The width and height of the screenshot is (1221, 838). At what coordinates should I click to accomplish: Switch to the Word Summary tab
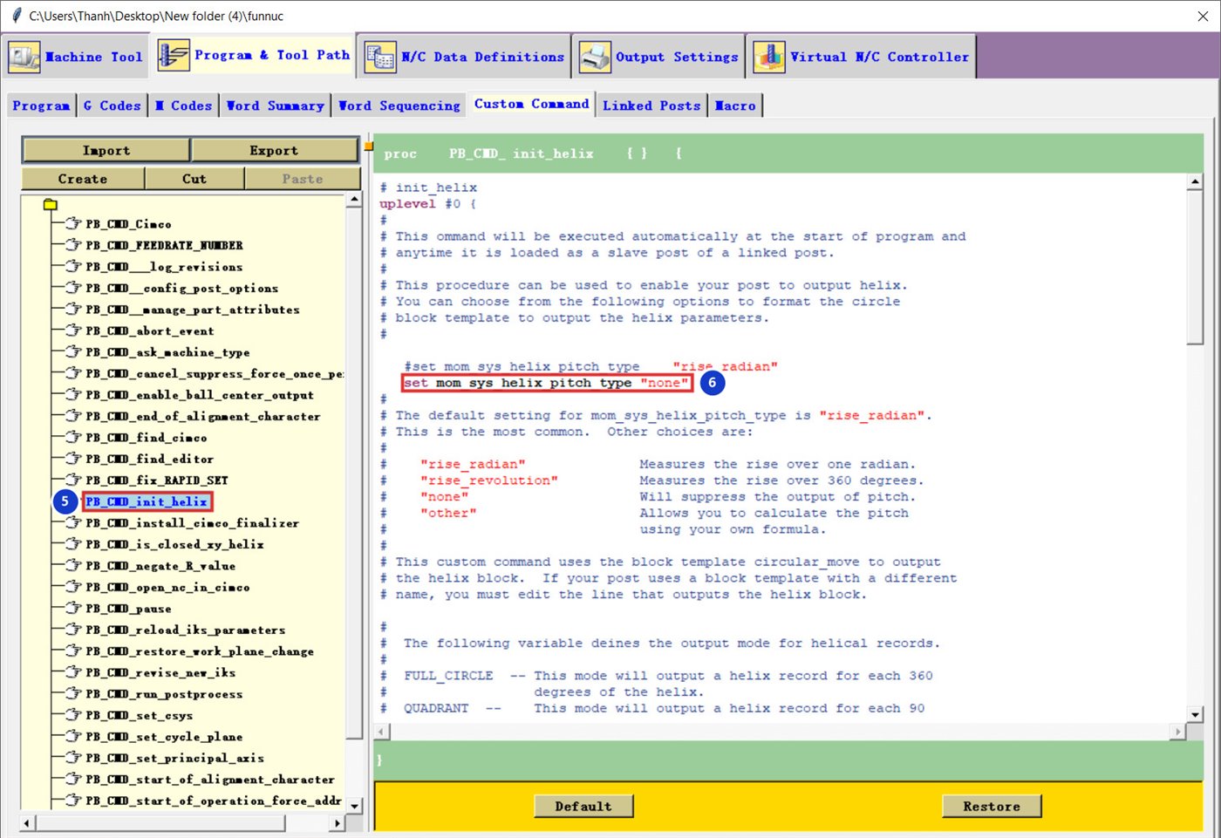[275, 106]
